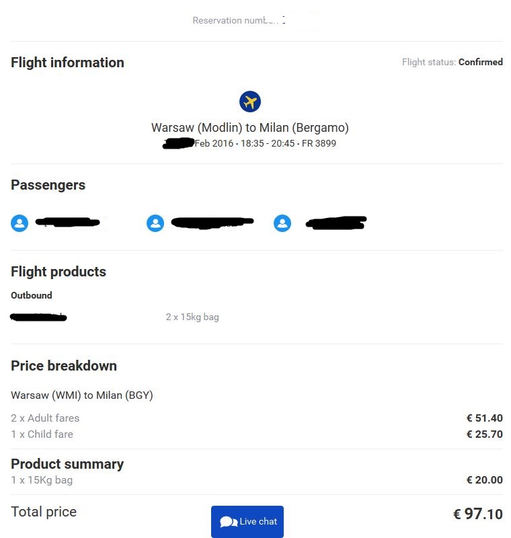Select the Warsaw (Modlin) to Milan (Bergamo) route
Image resolution: width=511 pixels, height=538 pixels.
click(250, 128)
